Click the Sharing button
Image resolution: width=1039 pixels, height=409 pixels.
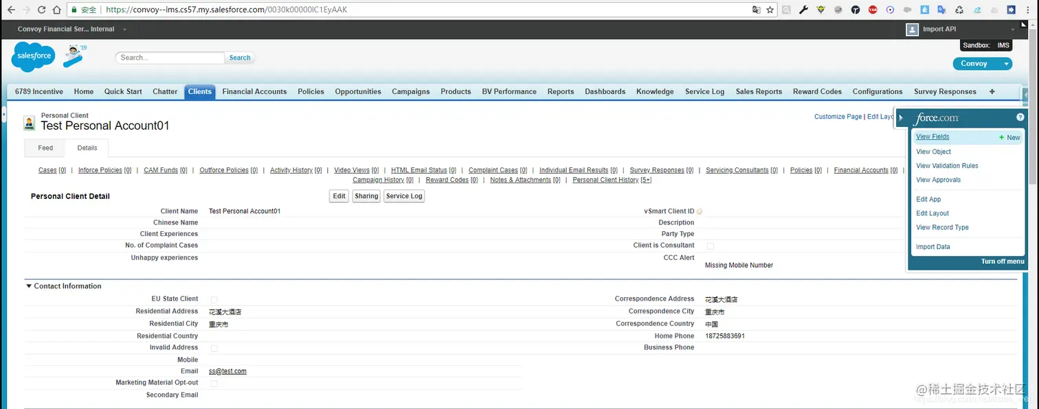366,196
